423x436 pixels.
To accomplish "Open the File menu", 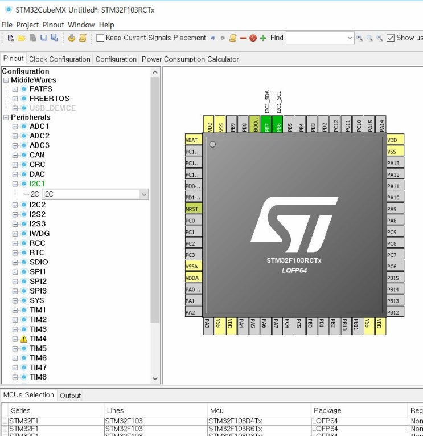I will point(7,25).
